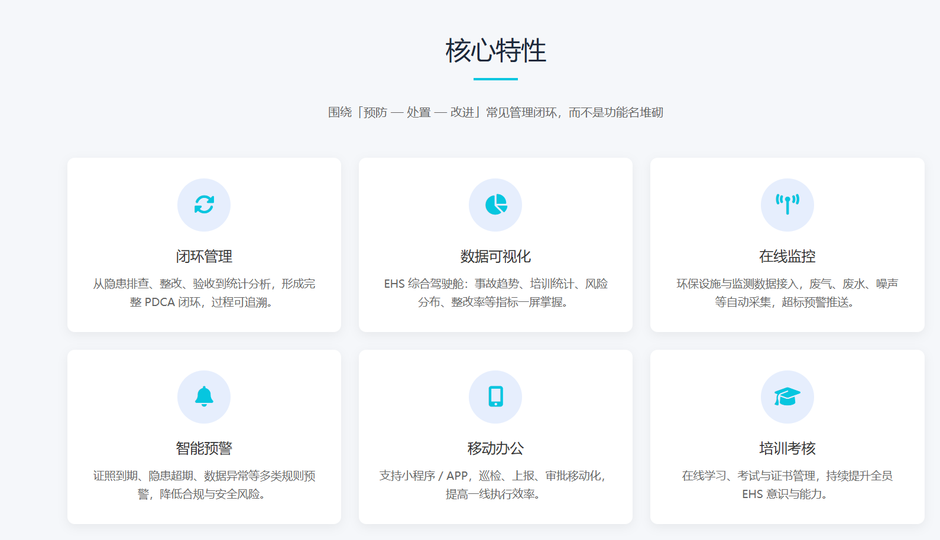940x540 pixels.
Task: Open the 智能预警 feature heading
Action: (204, 448)
